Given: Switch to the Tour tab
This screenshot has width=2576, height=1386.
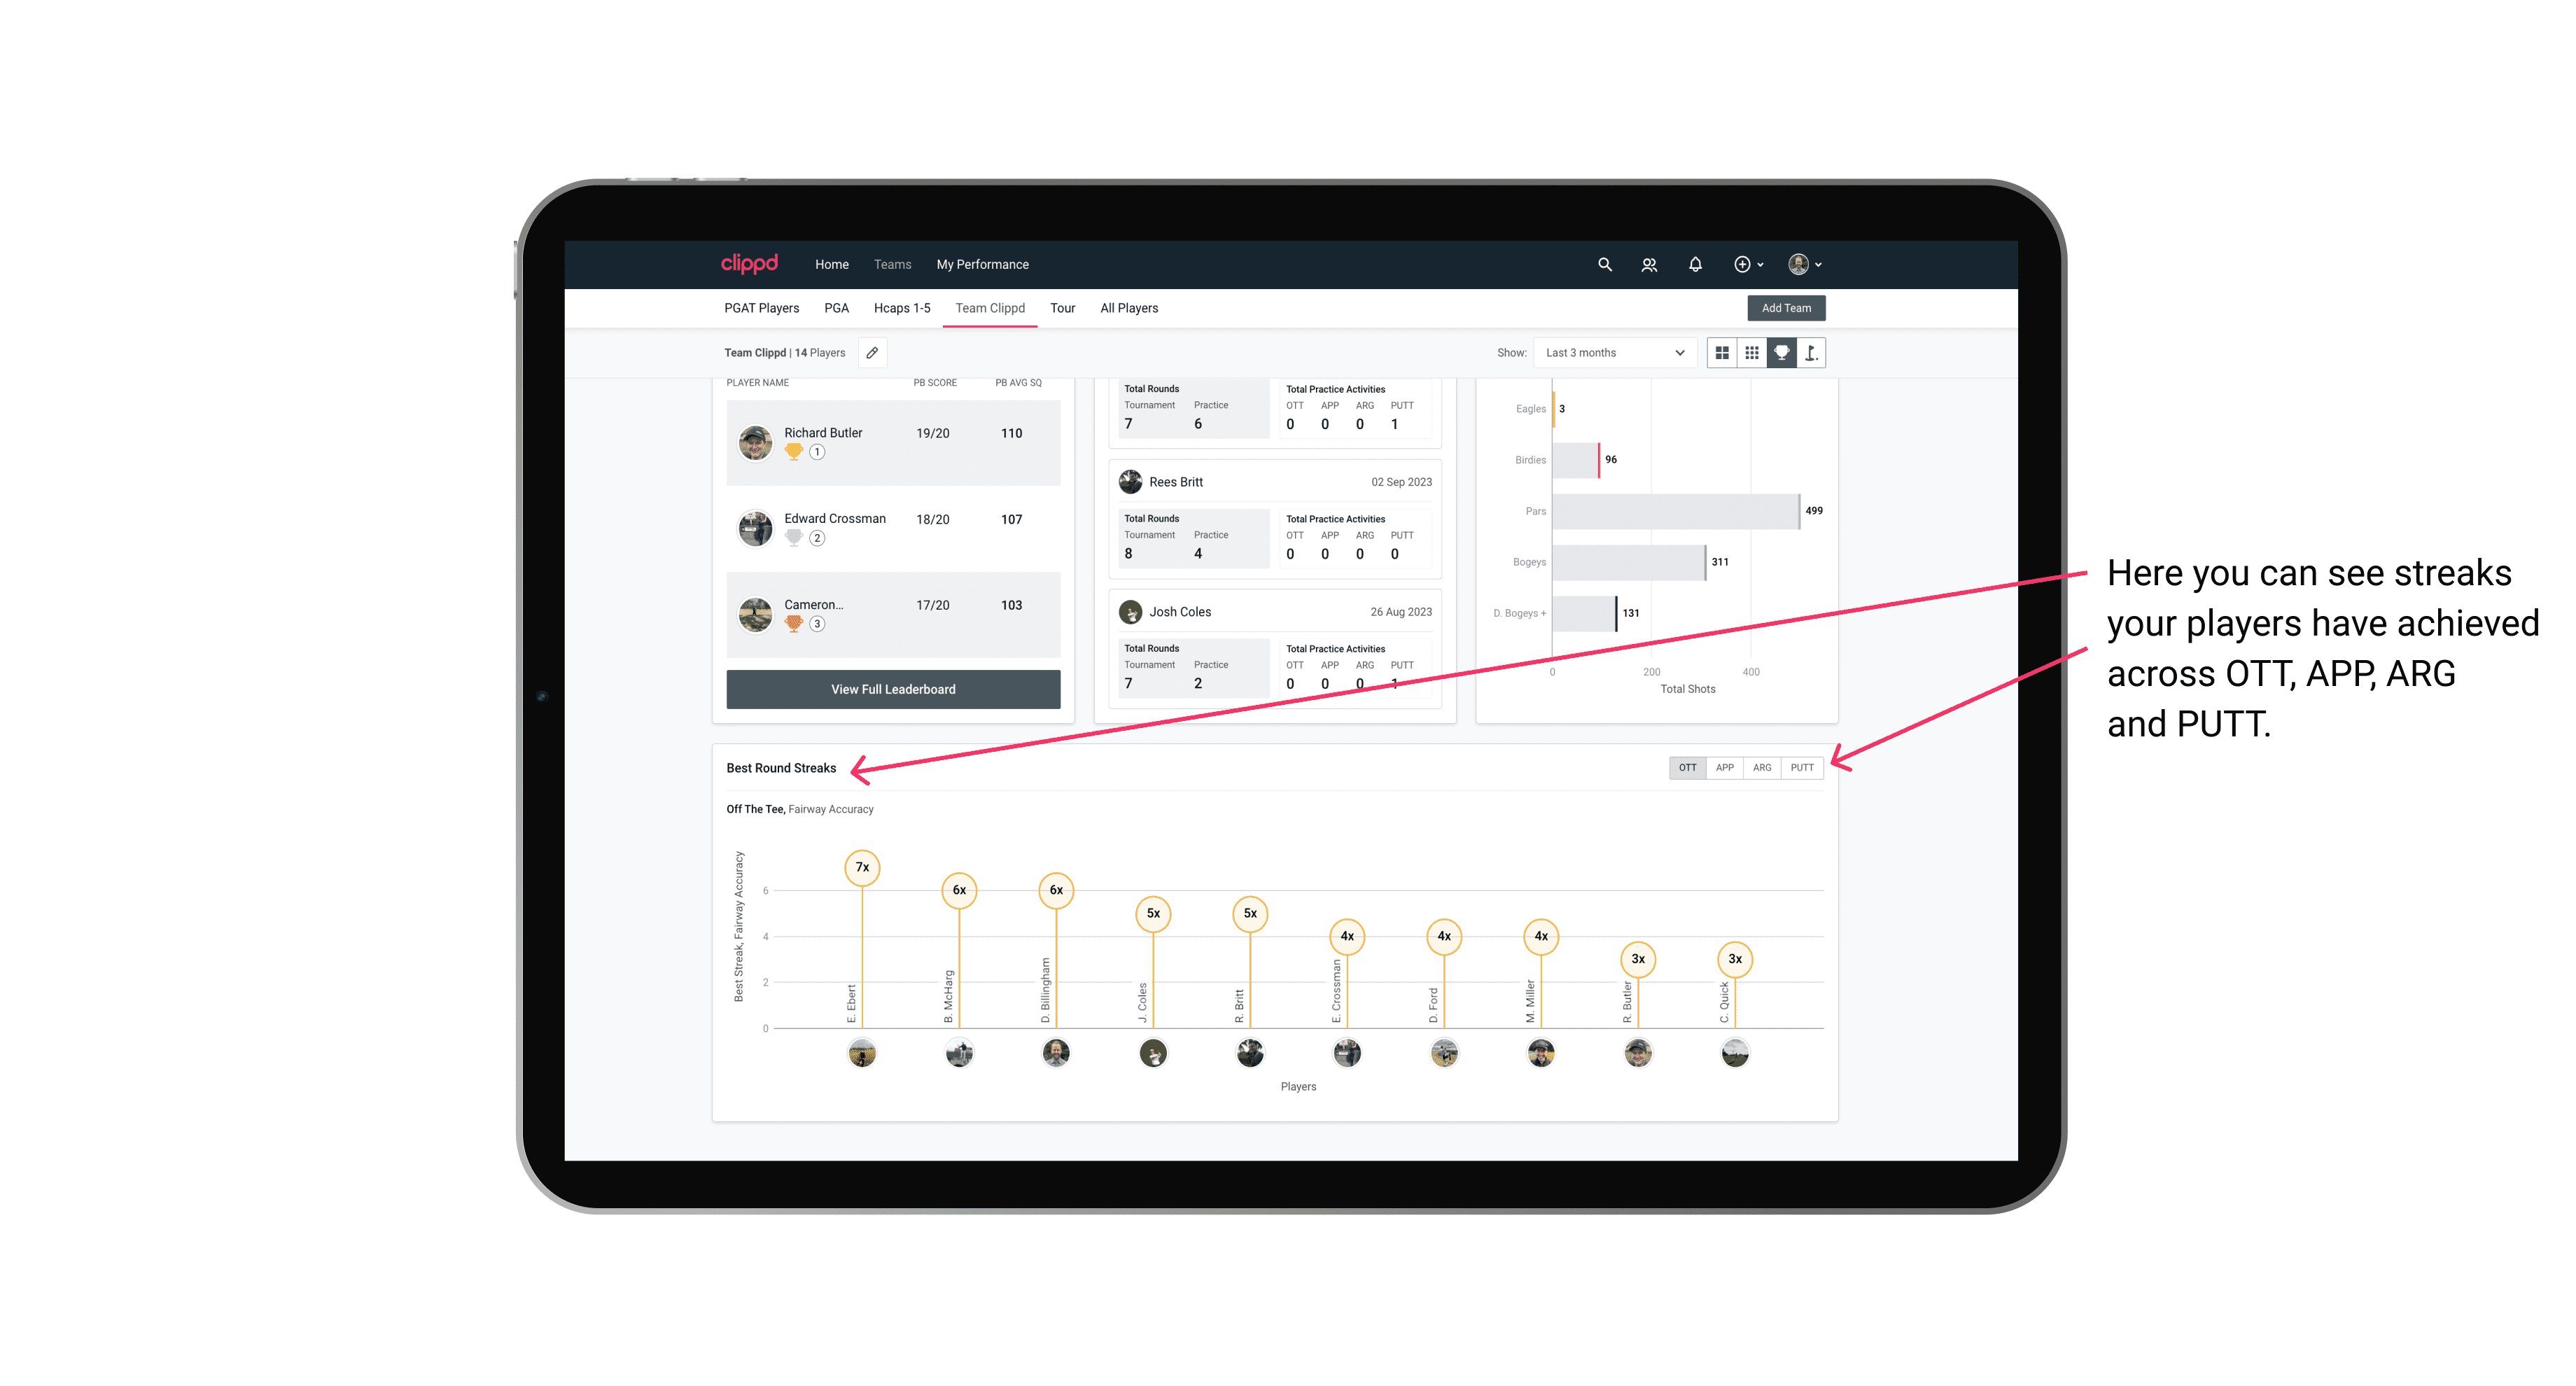Looking at the screenshot, I should [x=1058, y=309].
